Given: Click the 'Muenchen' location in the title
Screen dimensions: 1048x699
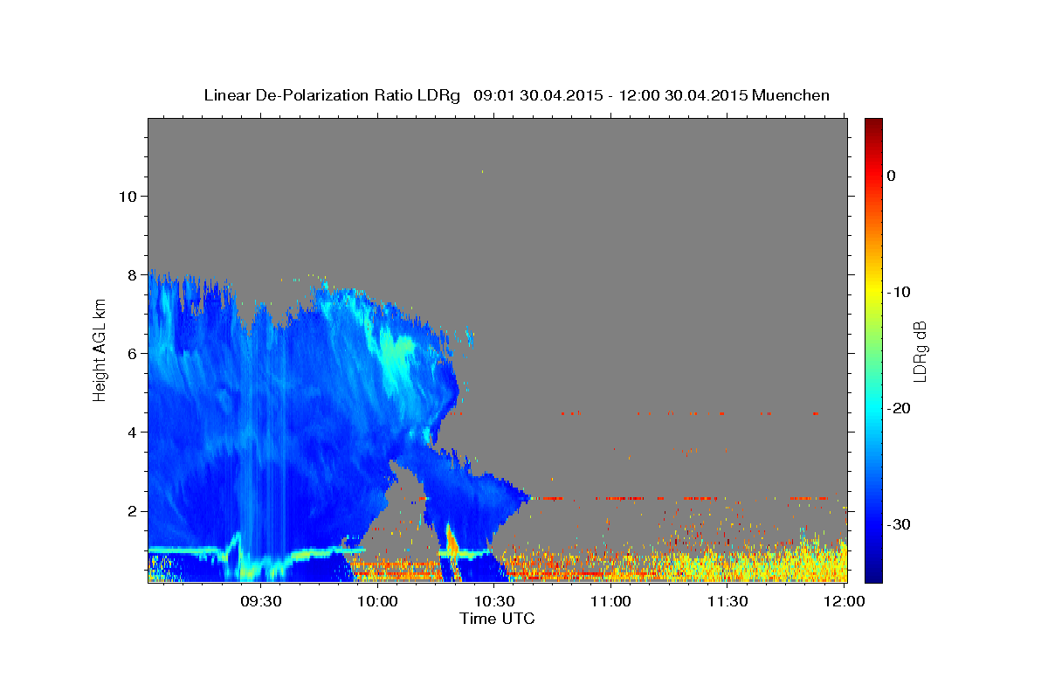Looking at the screenshot, I should tap(790, 95).
